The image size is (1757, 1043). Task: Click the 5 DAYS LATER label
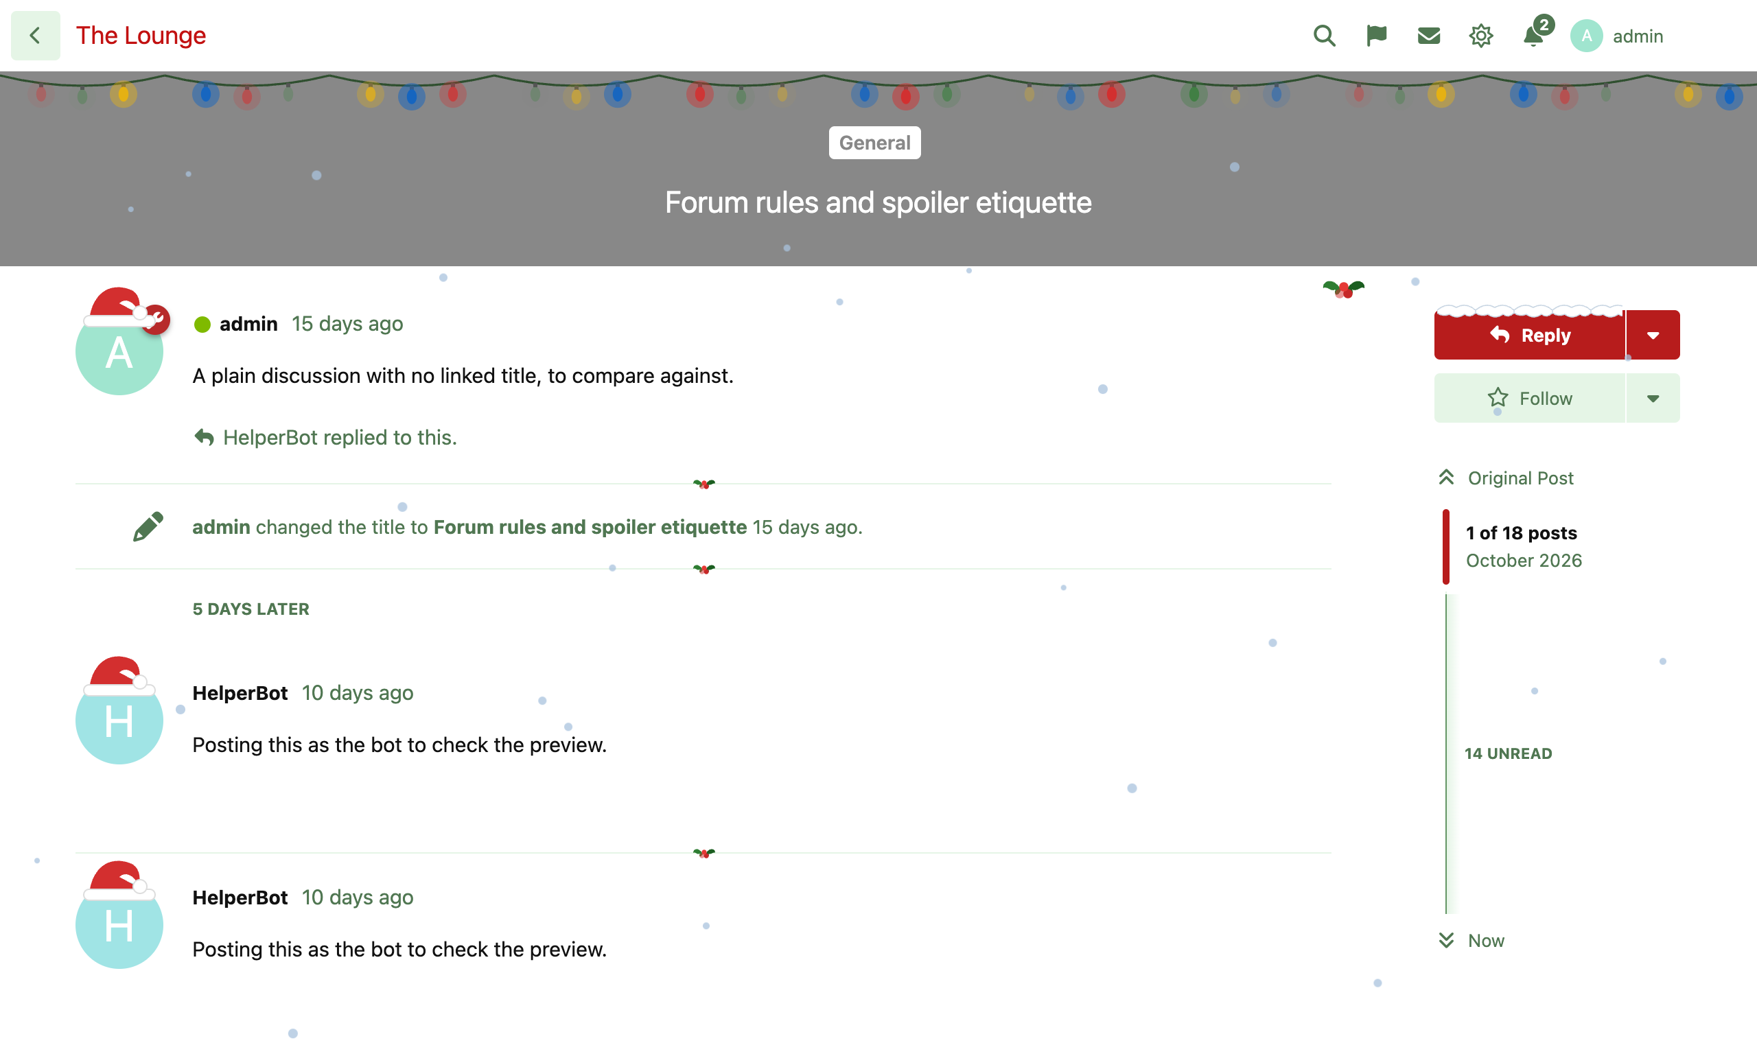pos(251,609)
